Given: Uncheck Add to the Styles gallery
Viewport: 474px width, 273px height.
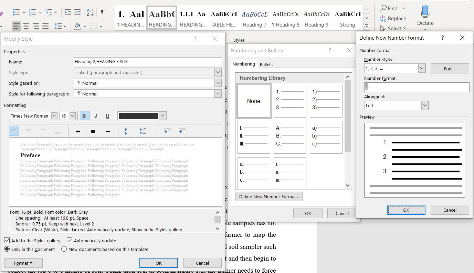Looking at the screenshot, I should 7,241.
